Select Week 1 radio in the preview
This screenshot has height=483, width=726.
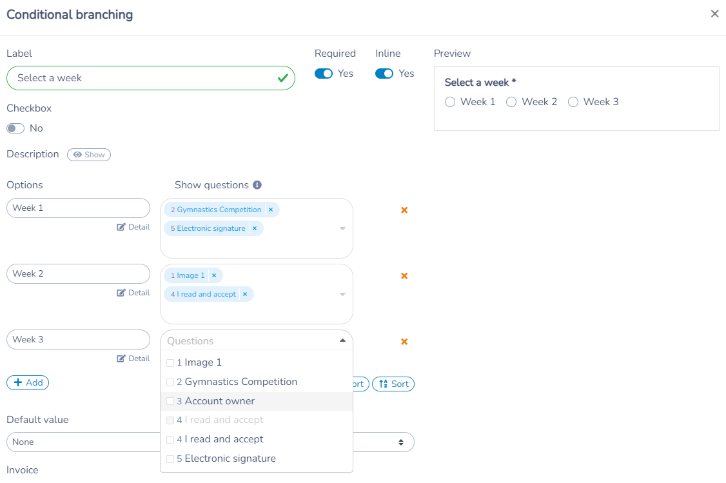(450, 102)
